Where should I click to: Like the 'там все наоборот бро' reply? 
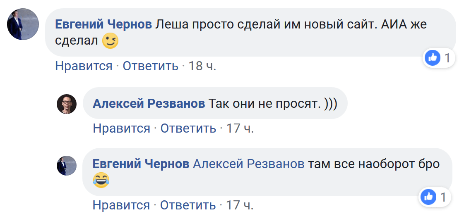coord(121,205)
